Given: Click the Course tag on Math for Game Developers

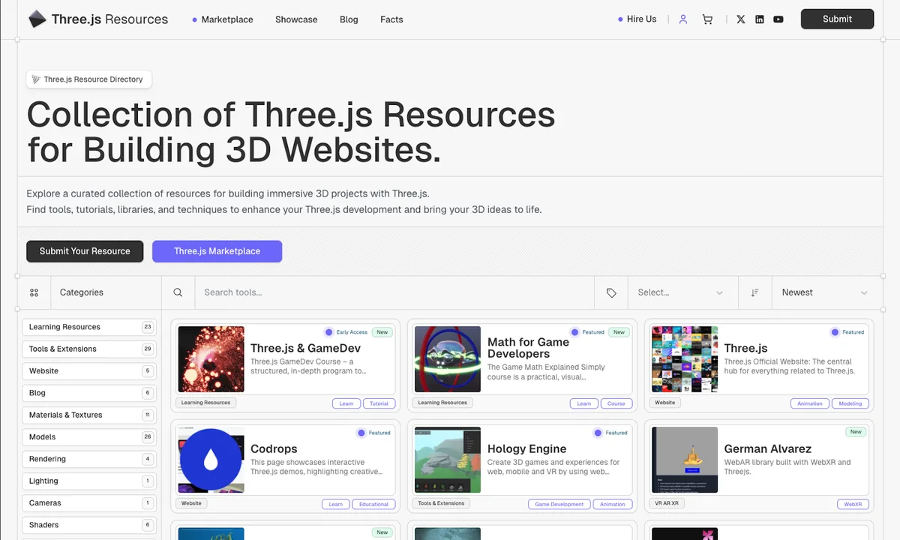Looking at the screenshot, I should [616, 403].
